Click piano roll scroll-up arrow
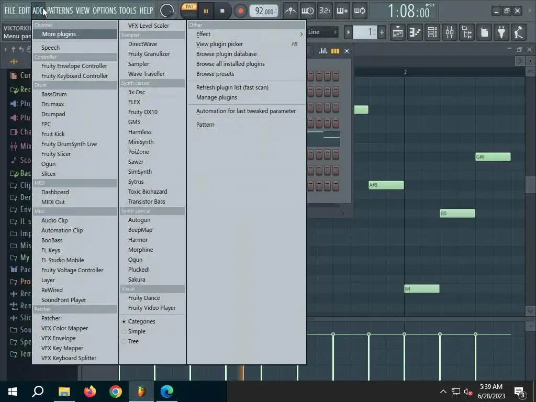 click(x=530, y=71)
